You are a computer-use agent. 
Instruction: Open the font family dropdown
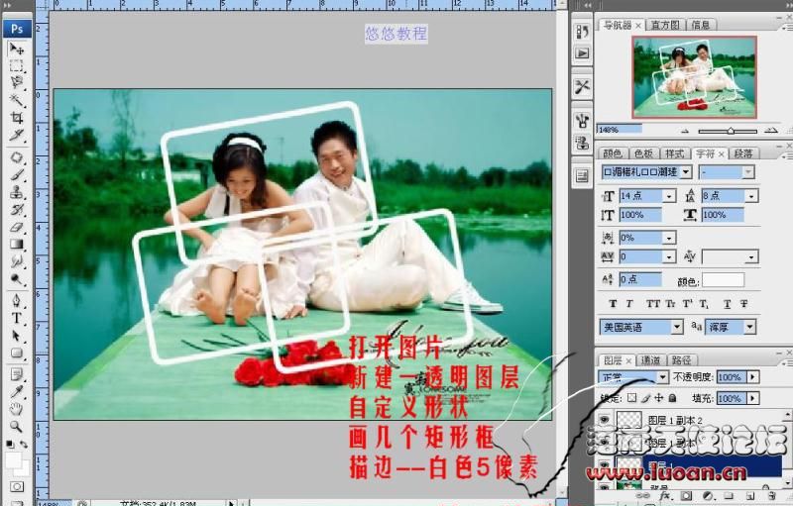point(686,172)
